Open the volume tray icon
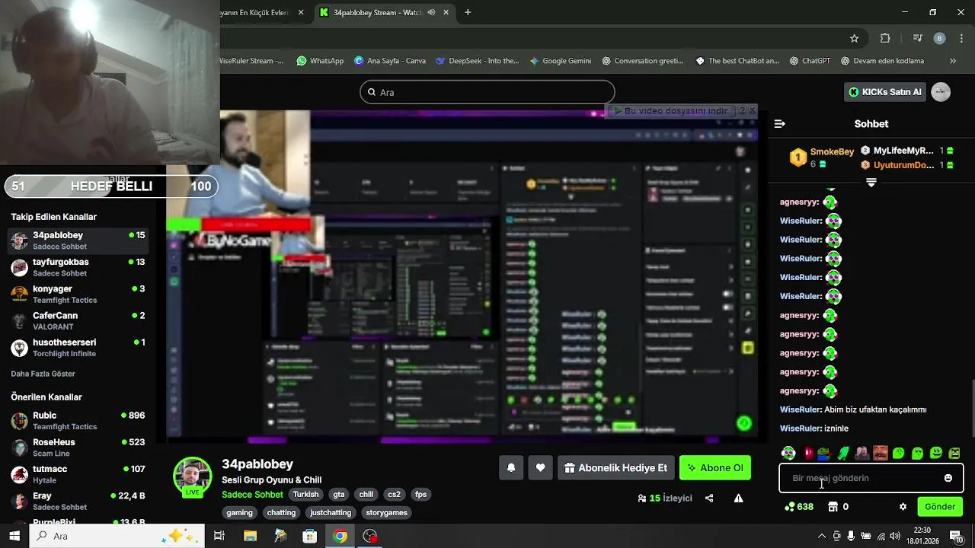Screen dimensions: 975x548 (894, 536)
